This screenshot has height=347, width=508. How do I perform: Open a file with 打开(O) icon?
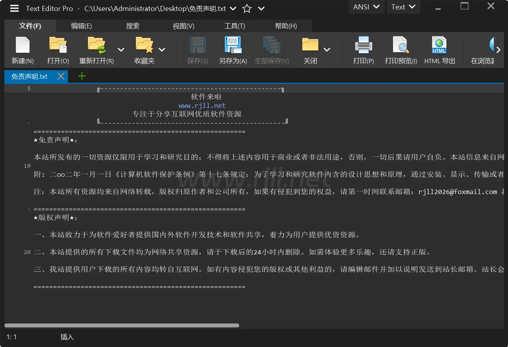(x=58, y=45)
